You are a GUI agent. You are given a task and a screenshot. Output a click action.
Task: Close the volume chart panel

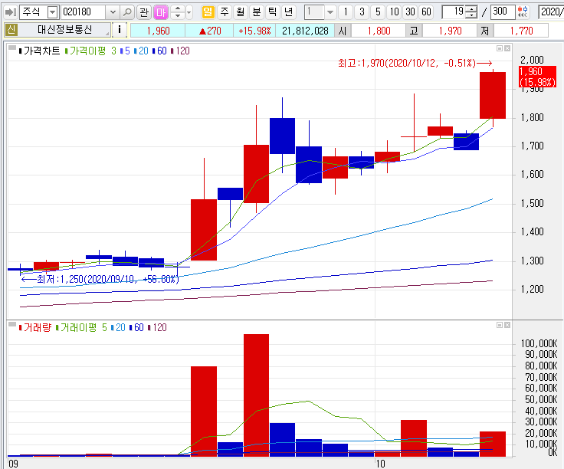[507, 325]
